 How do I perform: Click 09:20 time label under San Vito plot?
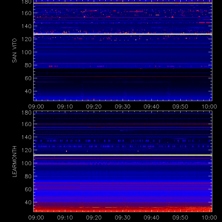tap(94, 107)
